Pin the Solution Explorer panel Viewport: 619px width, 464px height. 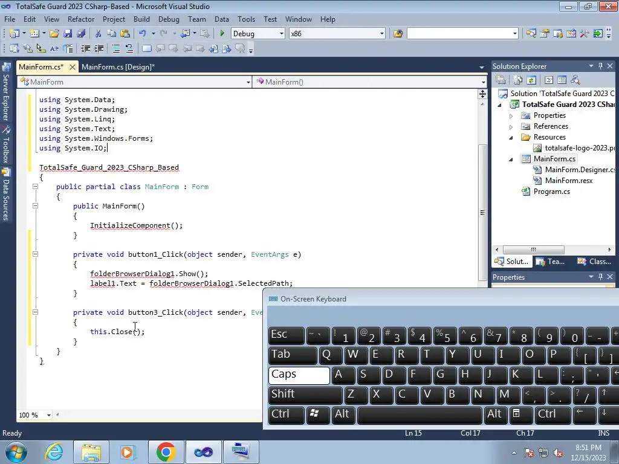(x=600, y=66)
